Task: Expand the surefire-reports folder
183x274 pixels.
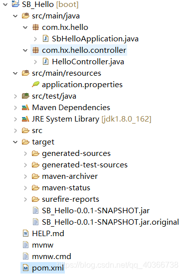Action: point(25,199)
